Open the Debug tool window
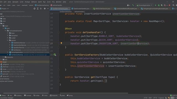 point(3,95)
